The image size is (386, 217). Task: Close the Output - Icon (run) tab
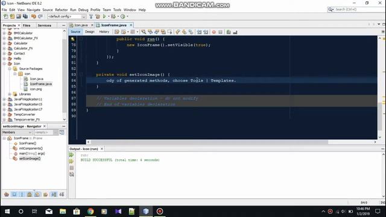(102, 149)
